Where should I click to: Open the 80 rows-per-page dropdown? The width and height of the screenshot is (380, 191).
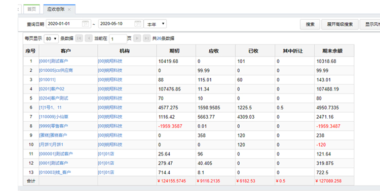(51, 39)
